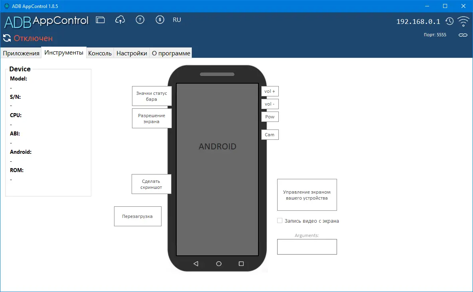This screenshot has height=292, width=473.
Task: Click the 192.168.0.1 IP address field
Action: pos(418,22)
